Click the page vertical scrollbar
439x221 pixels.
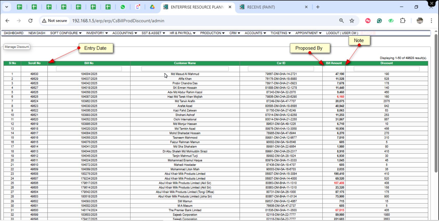[x=436, y=102]
